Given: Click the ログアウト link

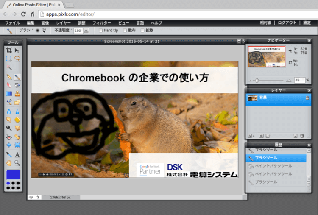Looking at the screenshot, I should pos(288,22).
